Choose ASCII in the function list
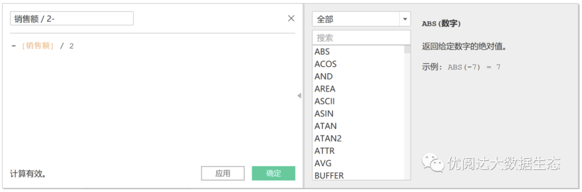The width and height of the screenshot is (582, 192). (325, 101)
